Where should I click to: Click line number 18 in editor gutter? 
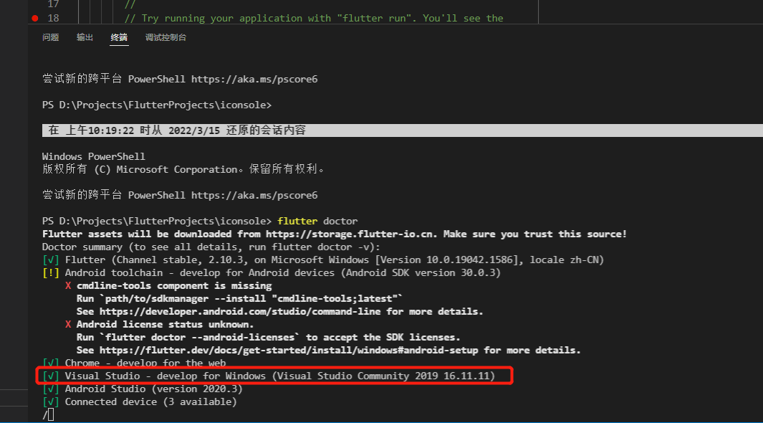coord(53,19)
